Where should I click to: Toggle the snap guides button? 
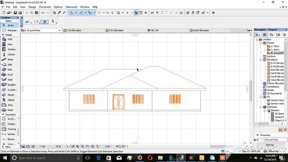tap(81, 13)
